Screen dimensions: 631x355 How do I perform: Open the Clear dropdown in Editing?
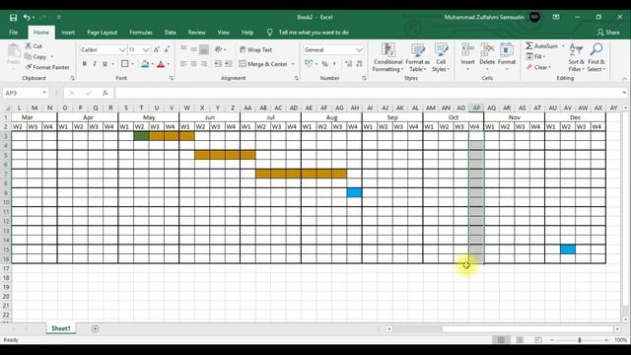[x=538, y=67]
